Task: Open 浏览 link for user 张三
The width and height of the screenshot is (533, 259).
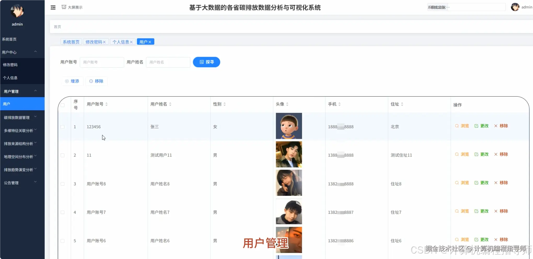Action: click(461, 126)
